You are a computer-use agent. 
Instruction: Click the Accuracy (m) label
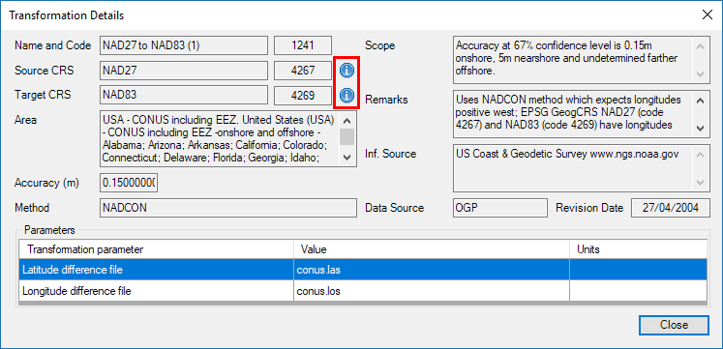46,183
